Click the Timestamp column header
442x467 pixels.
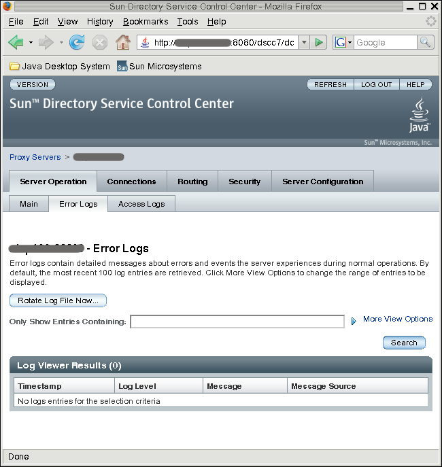[64, 386]
